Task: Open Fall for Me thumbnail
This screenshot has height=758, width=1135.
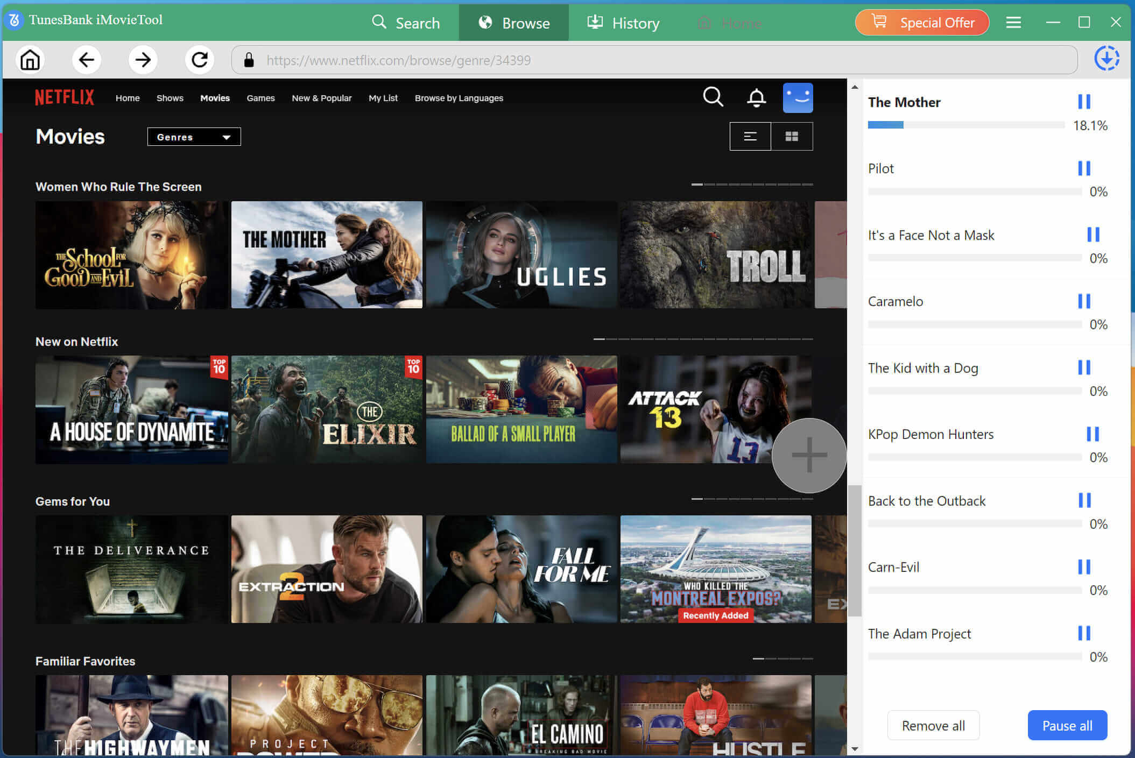Action: point(521,569)
